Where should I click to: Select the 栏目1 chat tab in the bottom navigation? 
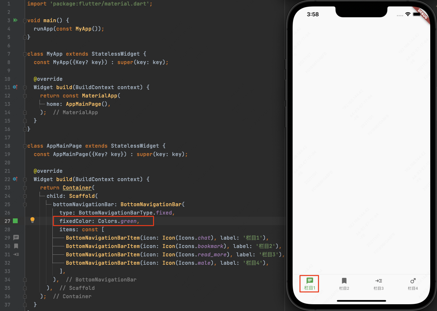[x=310, y=284]
